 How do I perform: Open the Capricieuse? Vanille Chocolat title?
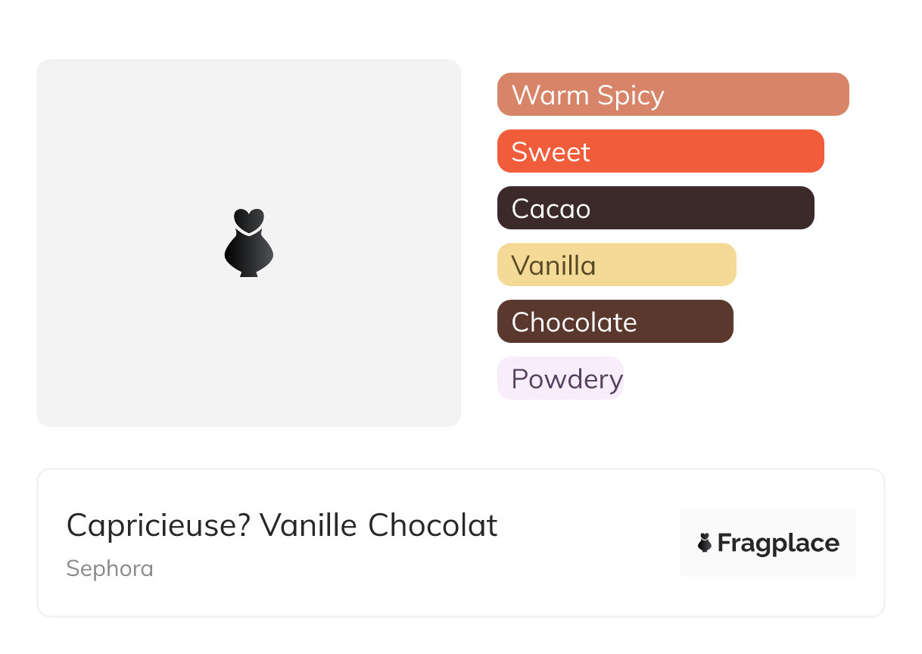point(282,525)
